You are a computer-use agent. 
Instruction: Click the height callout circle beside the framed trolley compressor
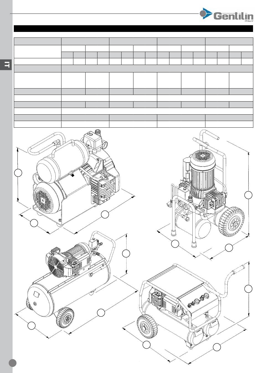pyautogui.click(x=249, y=289)
